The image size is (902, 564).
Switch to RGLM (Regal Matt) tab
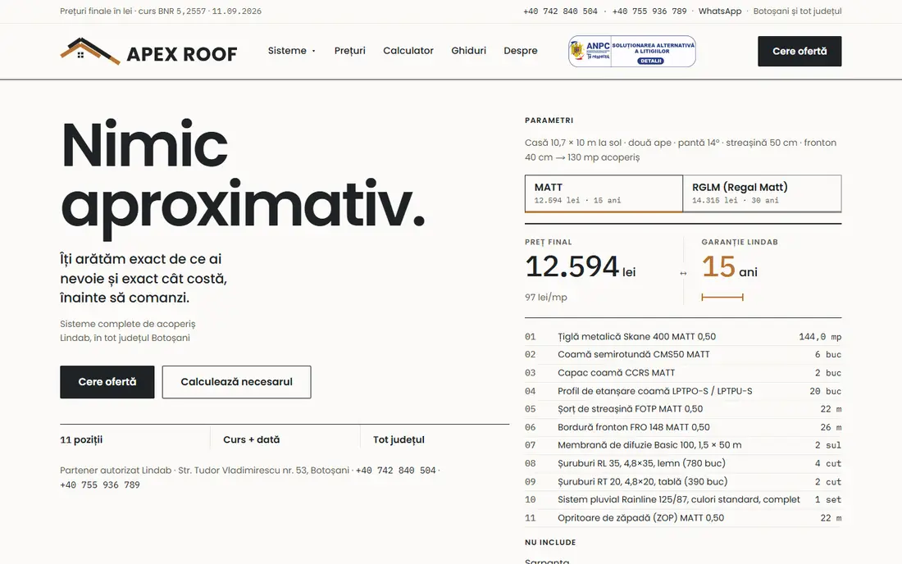(x=763, y=193)
